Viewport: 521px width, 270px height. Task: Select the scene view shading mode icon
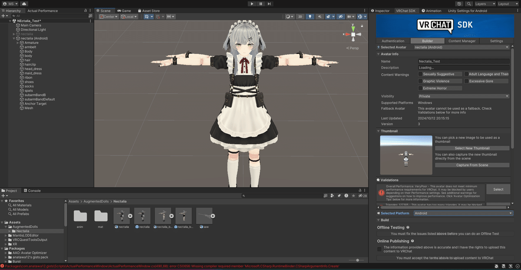(288, 17)
